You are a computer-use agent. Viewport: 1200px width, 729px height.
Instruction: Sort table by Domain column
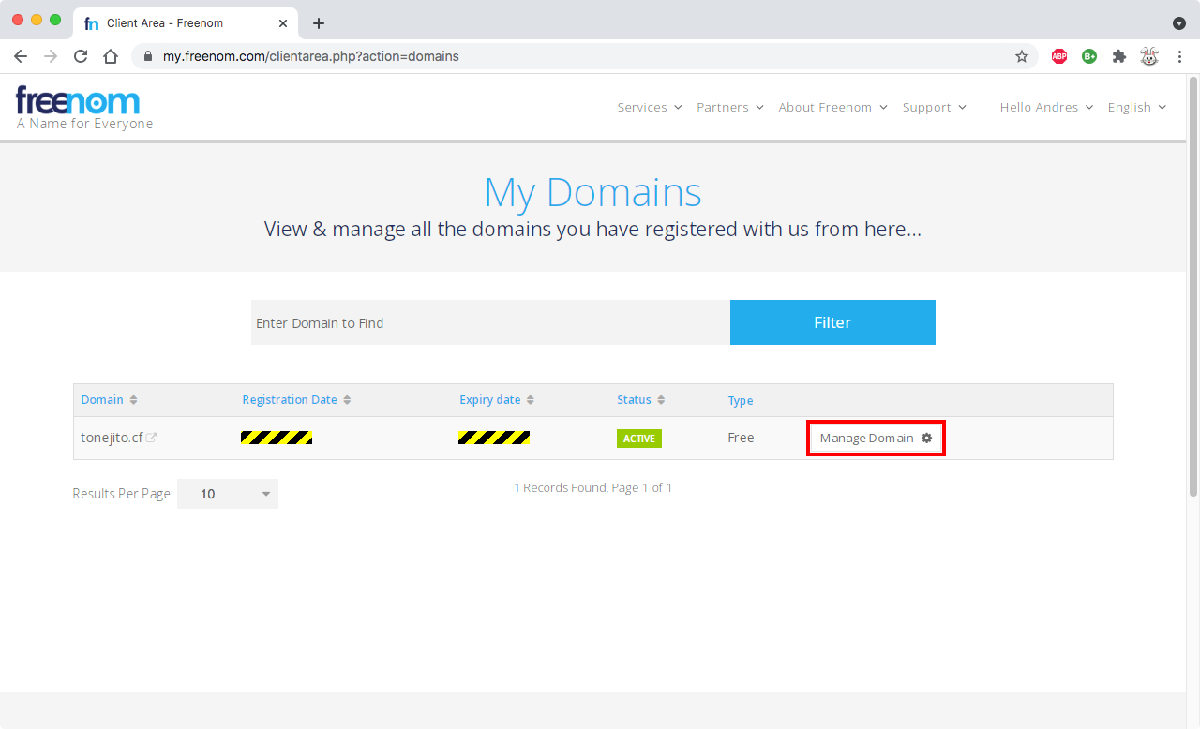109,400
